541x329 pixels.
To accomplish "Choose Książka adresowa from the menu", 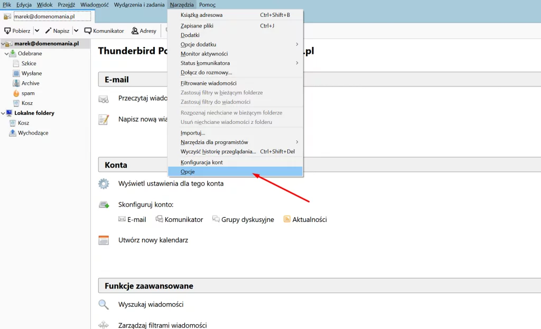I will [235, 15].
